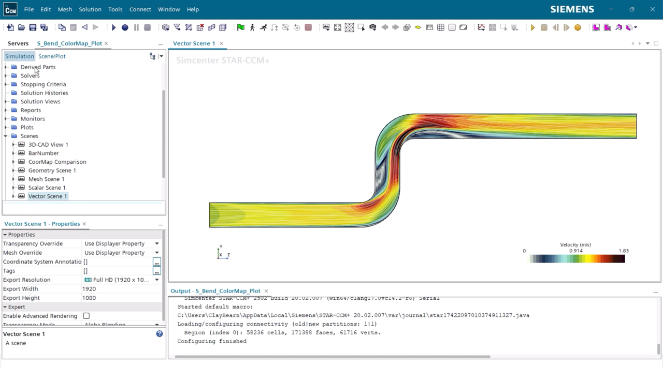
Task: Open the Mesh menu
Action: tap(65, 9)
